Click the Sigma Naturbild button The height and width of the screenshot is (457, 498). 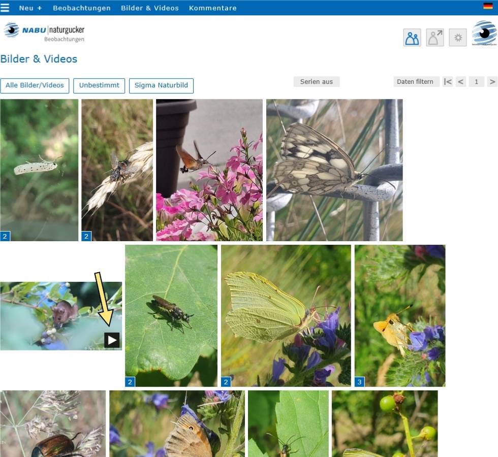[161, 86]
